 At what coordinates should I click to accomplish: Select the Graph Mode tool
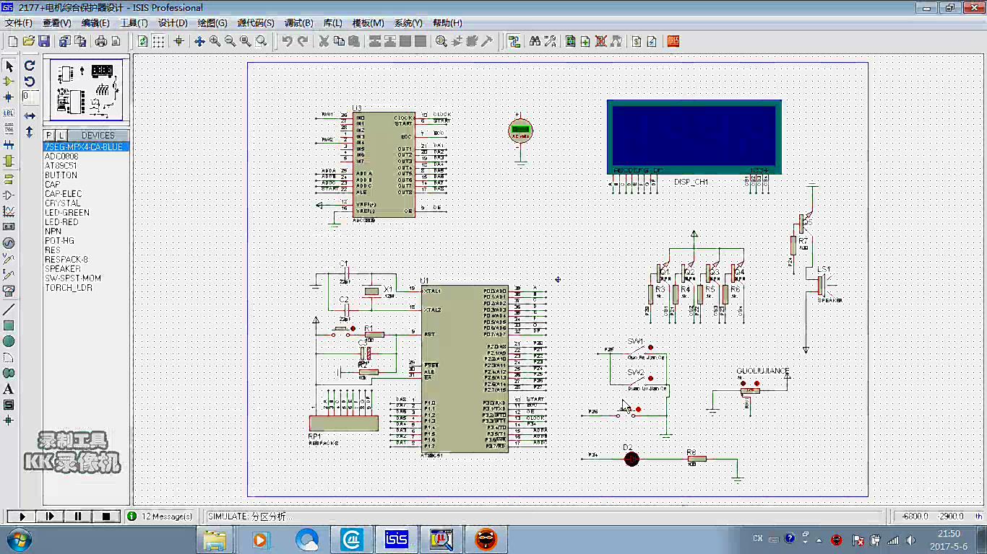[9, 211]
